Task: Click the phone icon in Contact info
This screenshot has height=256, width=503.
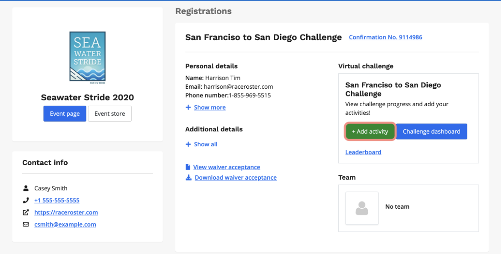Action: point(26,201)
